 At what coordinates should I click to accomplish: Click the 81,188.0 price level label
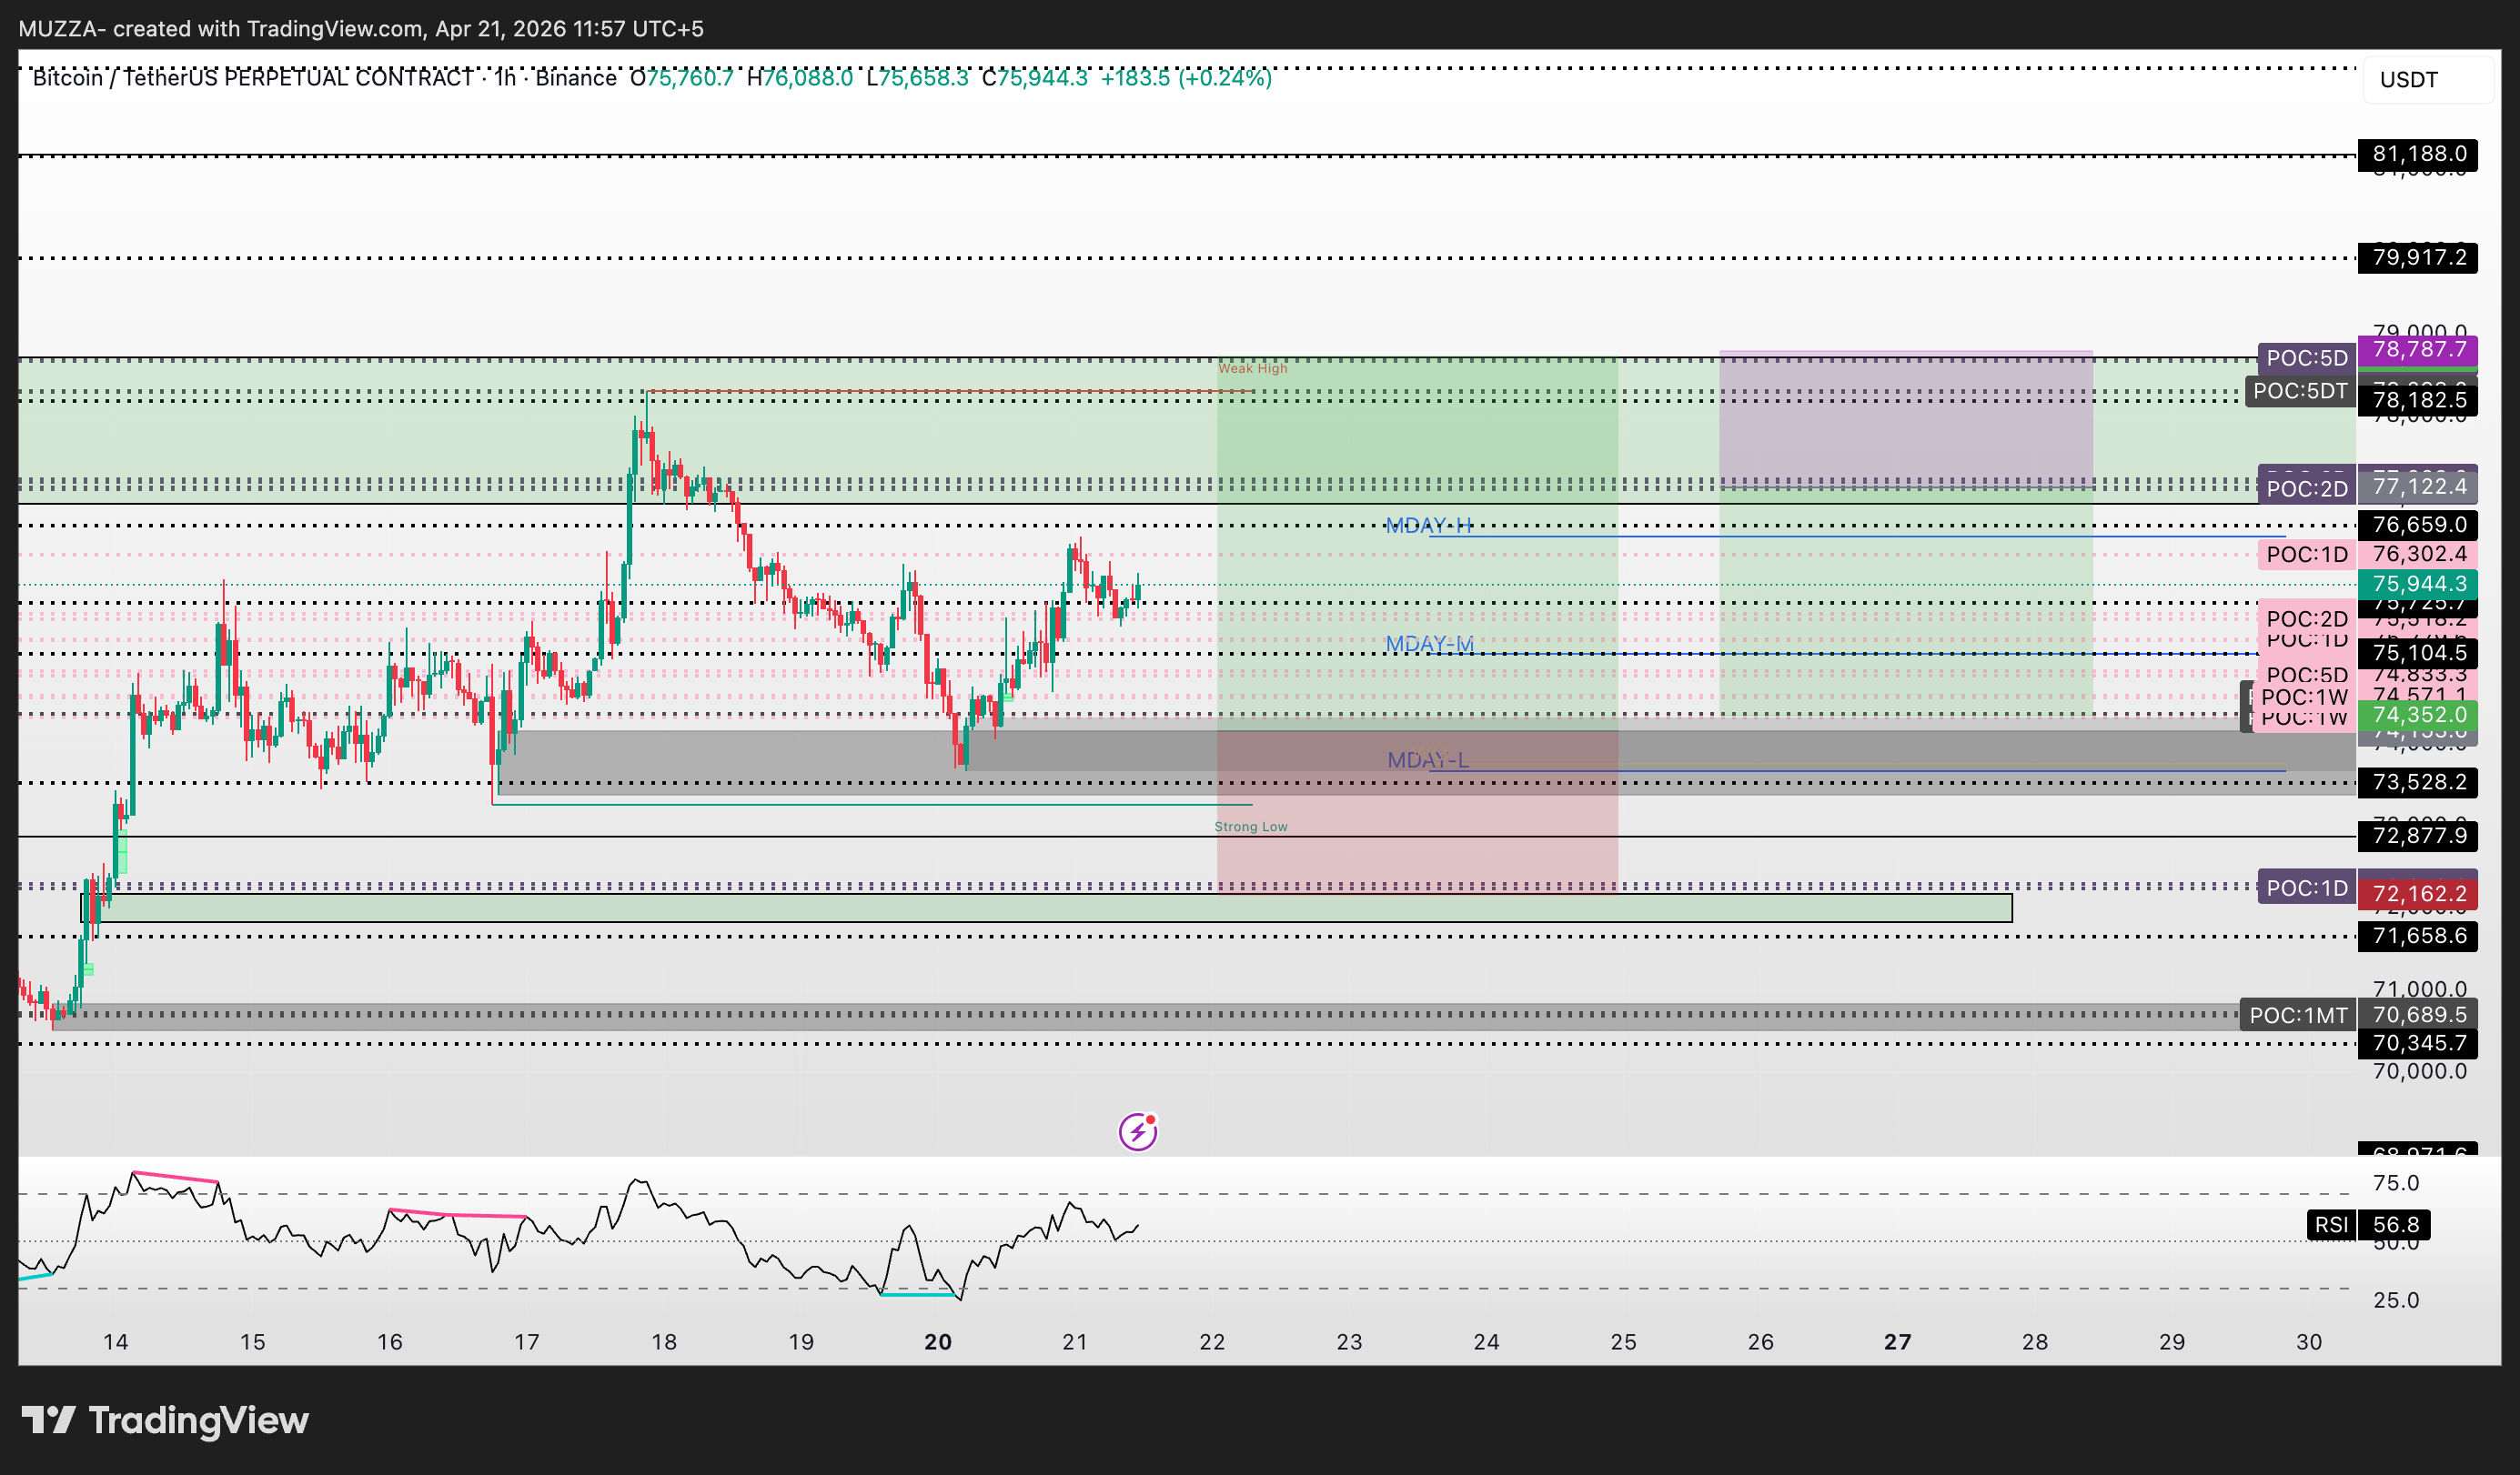click(2418, 154)
